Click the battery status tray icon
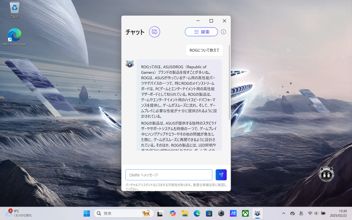Image resolution: width=352 pixels, height=220 pixels. point(323,213)
